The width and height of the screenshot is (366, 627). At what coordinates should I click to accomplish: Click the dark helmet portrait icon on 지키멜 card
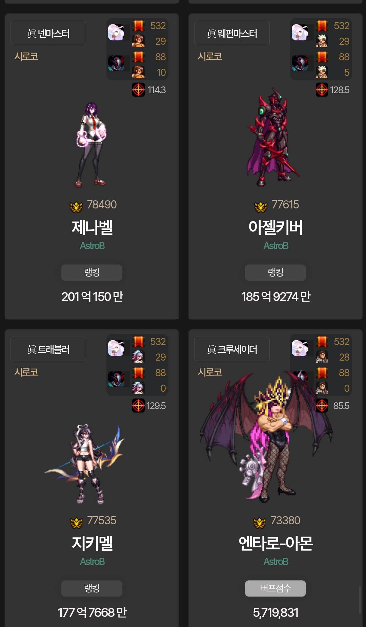point(116,379)
